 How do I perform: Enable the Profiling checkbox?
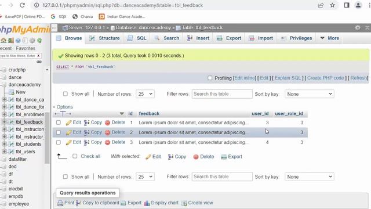tap(210, 78)
